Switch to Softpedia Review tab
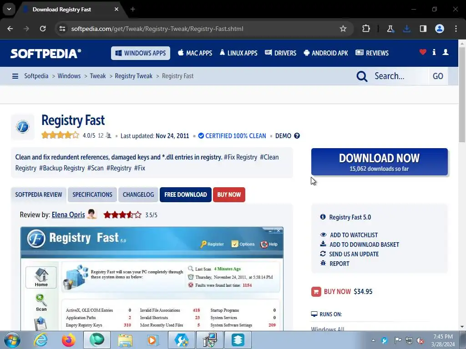This screenshot has height=349, width=466. point(39,194)
